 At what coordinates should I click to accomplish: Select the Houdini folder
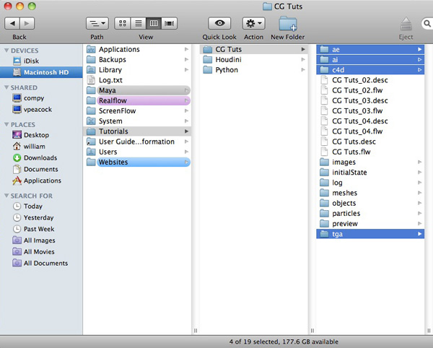click(x=253, y=60)
